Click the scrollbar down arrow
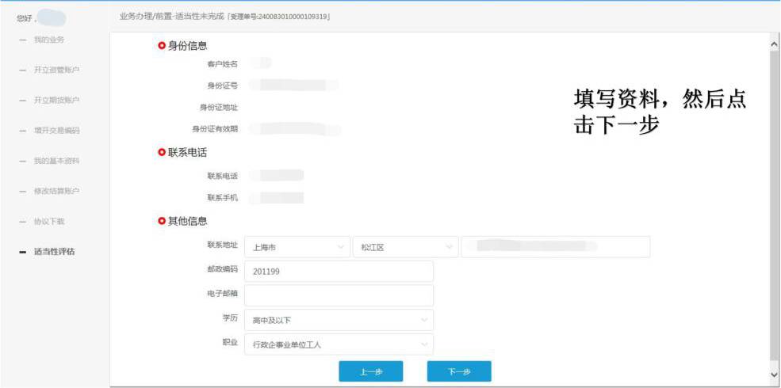This screenshot has height=388, width=781. pos(774,373)
